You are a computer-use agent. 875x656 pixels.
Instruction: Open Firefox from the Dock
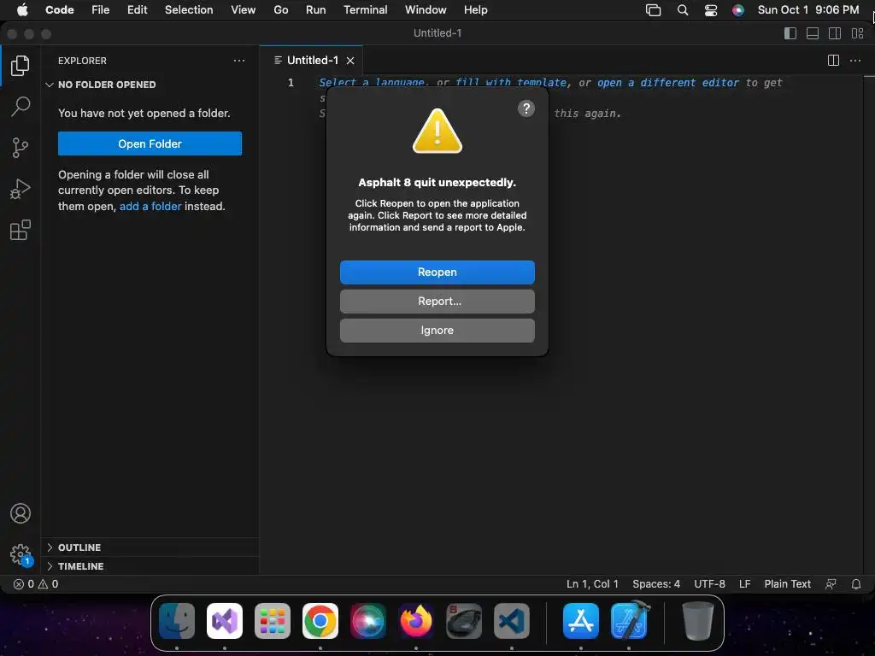pos(416,621)
